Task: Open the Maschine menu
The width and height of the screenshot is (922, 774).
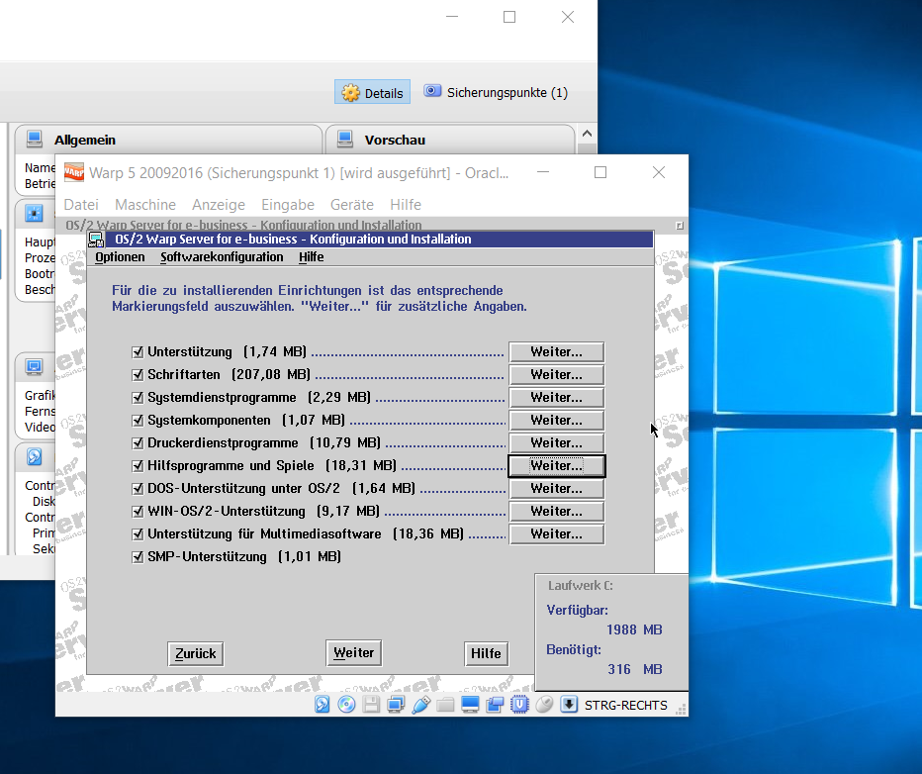Action: (x=145, y=205)
